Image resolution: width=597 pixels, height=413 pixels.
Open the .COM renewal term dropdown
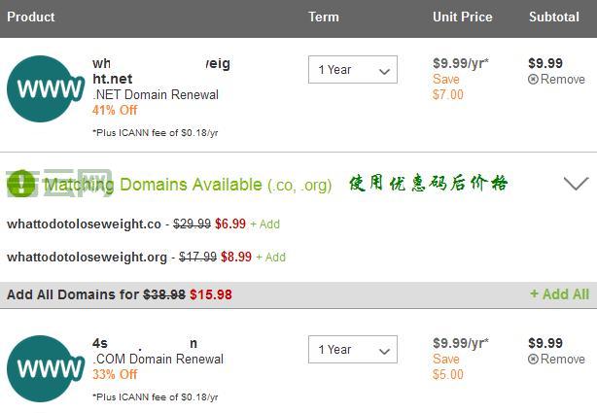[353, 350]
